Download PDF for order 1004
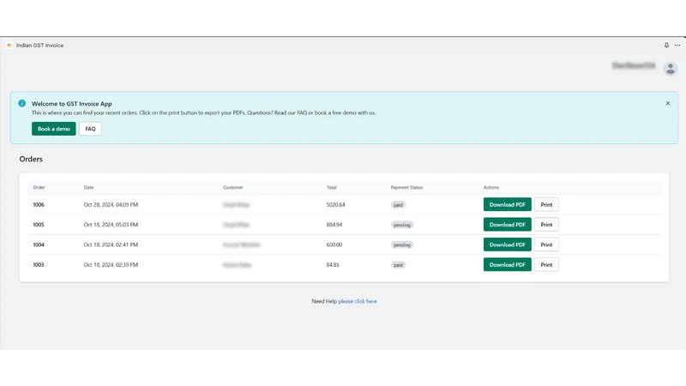Image resolution: width=686 pixels, height=386 pixels. pyautogui.click(x=507, y=244)
